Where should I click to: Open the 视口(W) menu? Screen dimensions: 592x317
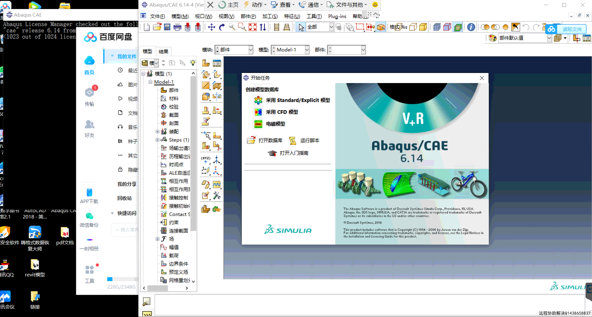pos(203,16)
